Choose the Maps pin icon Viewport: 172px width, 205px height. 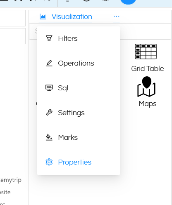coord(146,87)
